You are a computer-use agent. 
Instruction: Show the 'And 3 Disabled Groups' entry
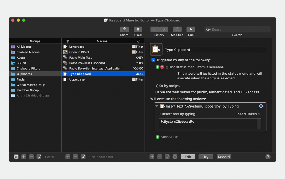click(35, 96)
